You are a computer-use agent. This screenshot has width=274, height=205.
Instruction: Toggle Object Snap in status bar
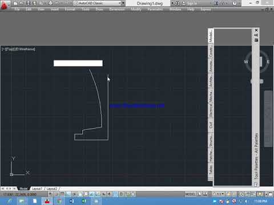click(80, 194)
